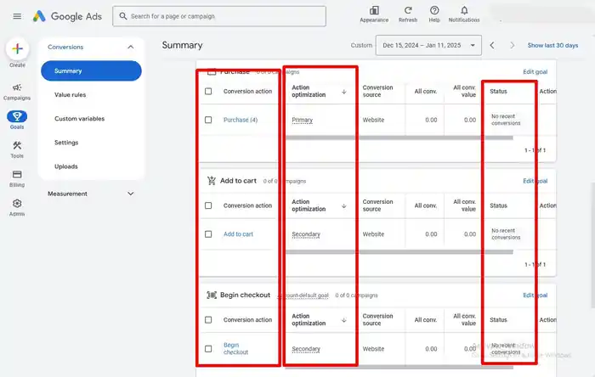This screenshot has height=377, width=595.
Task: Sort Add to cart table by Action optimization arrow
Action: point(343,206)
